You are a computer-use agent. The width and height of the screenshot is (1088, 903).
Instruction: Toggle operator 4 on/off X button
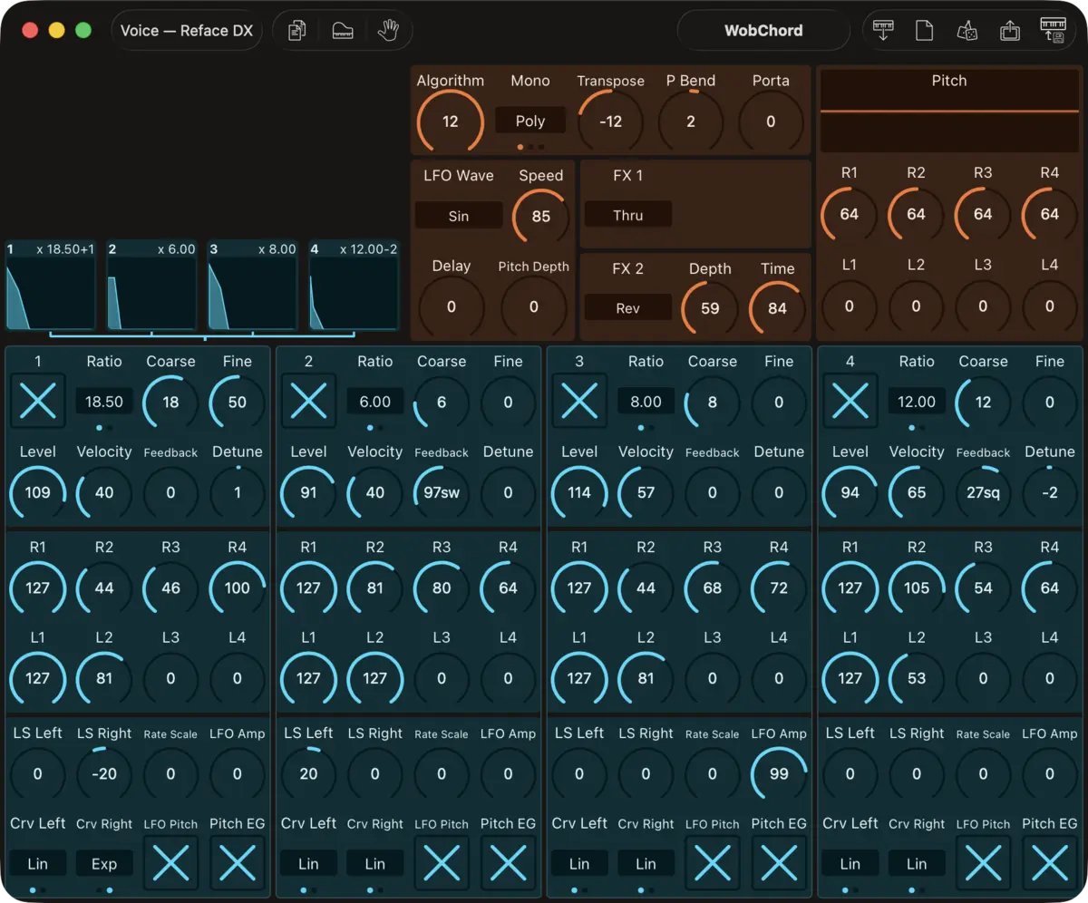click(x=850, y=401)
